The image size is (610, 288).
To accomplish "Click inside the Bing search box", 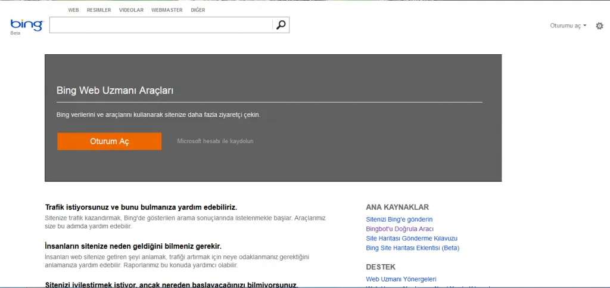I will pyautogui.click(x=161, y=25).
